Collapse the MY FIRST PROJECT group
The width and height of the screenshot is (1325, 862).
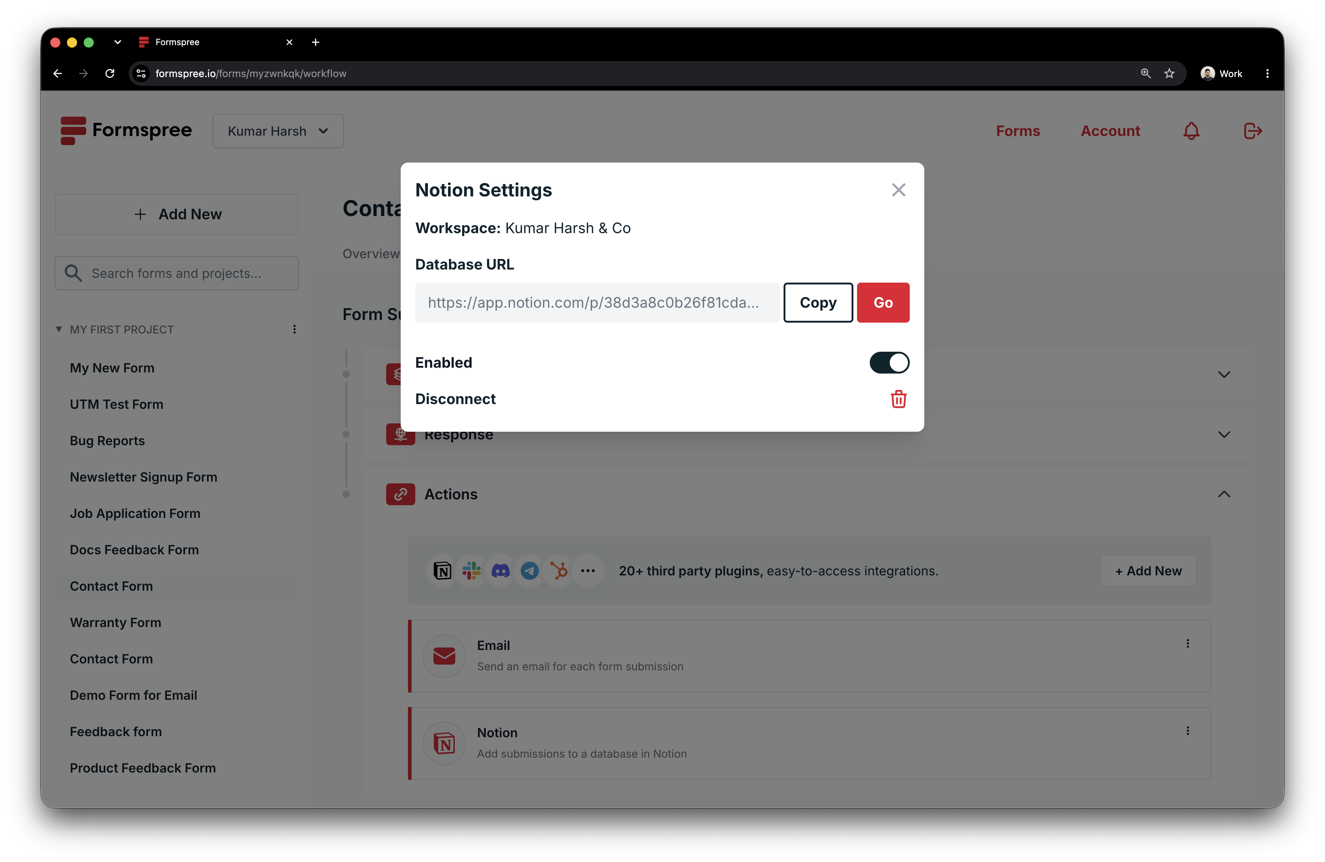[x=59, y=329]
